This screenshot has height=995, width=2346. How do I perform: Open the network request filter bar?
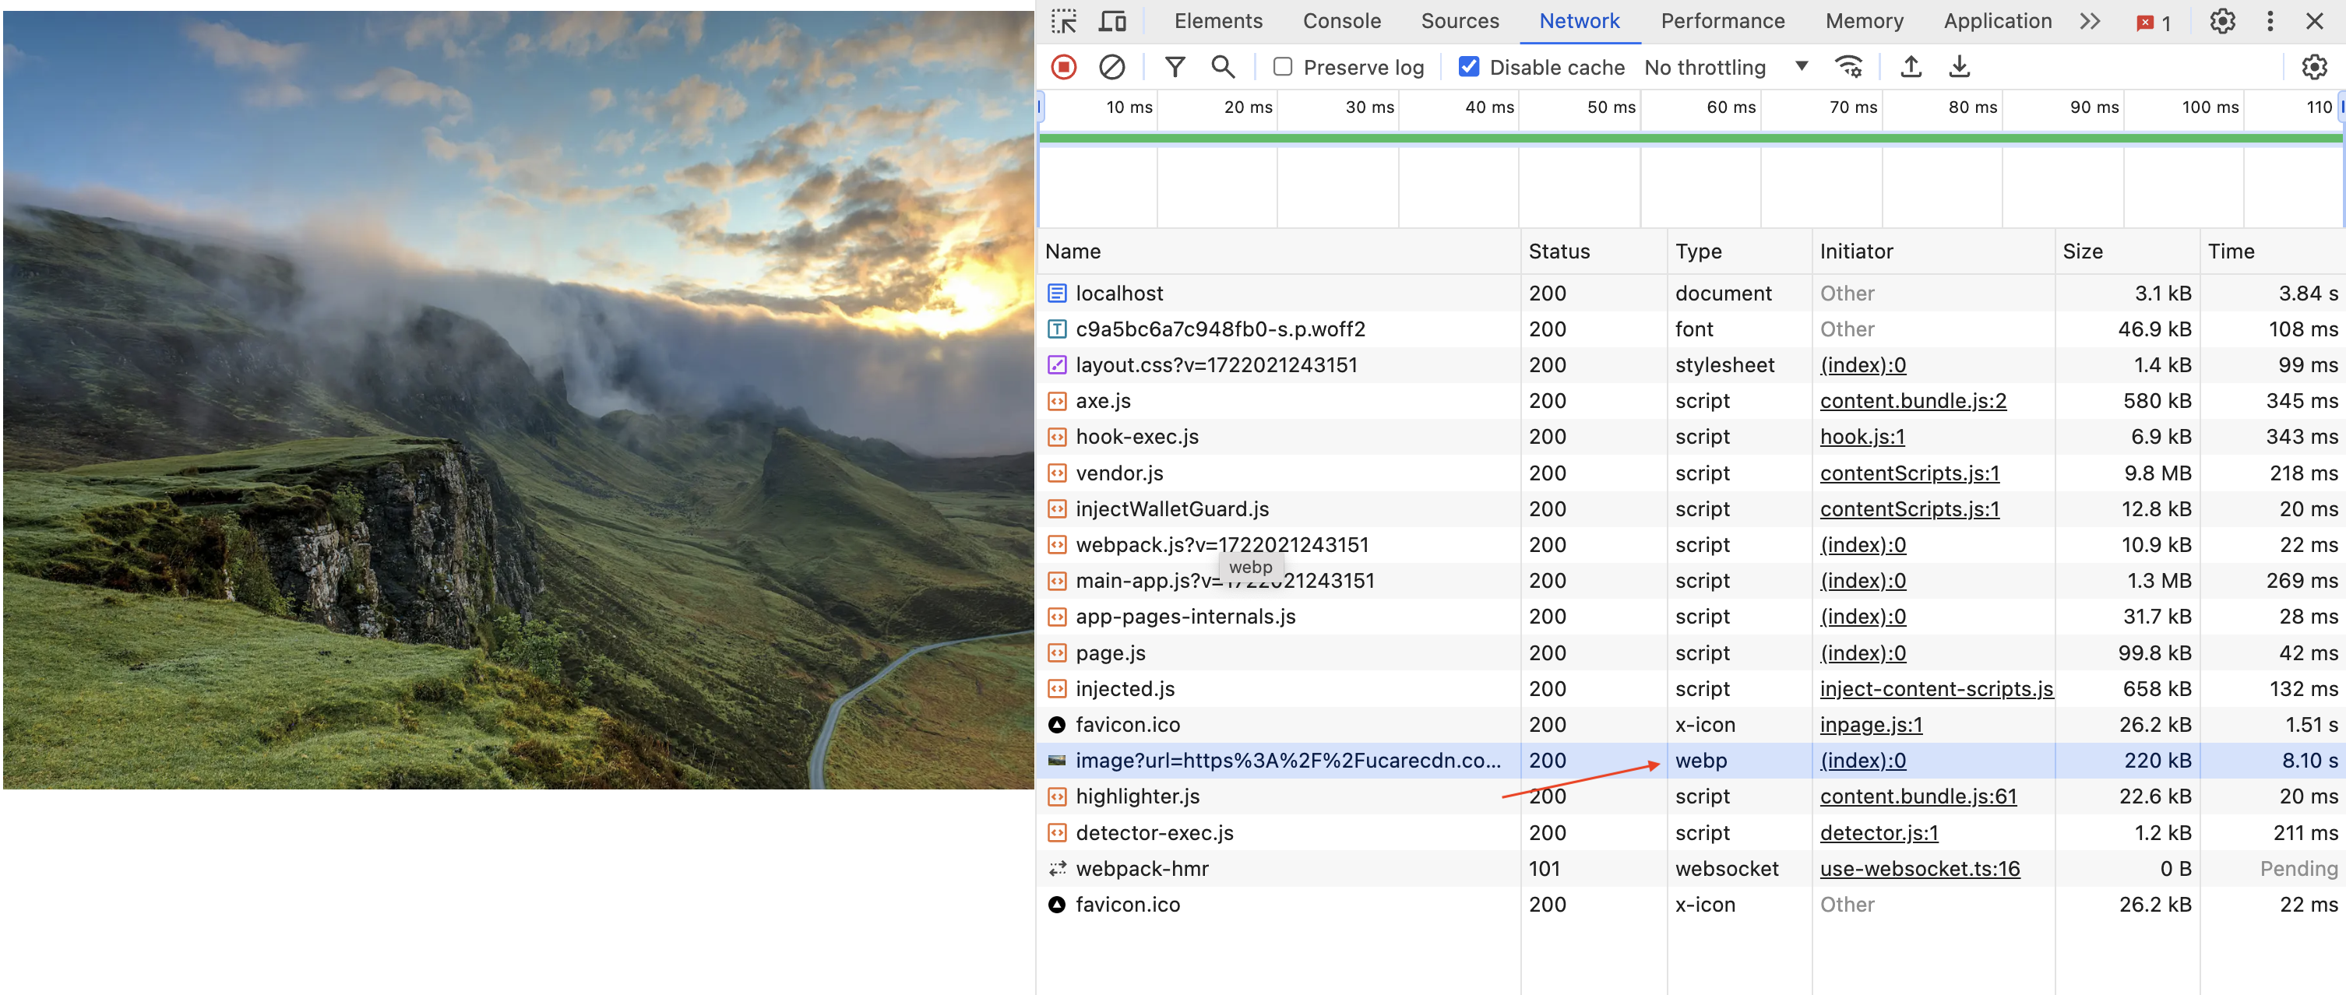(x=1175, y=66)
